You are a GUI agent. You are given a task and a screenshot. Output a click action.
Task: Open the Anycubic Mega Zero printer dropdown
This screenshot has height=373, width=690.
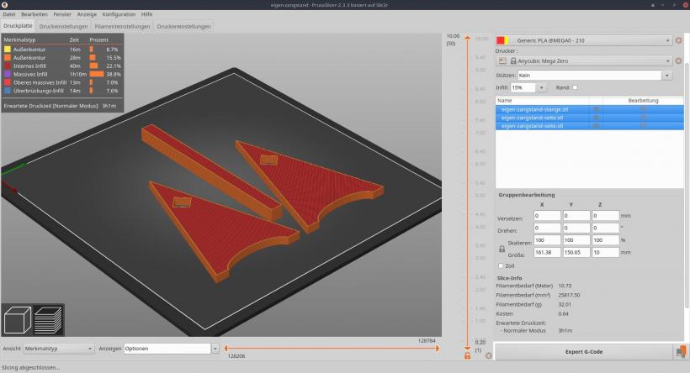(x=584, y=61)
